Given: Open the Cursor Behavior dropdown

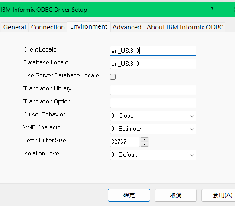Looking at the screenshot, I should 153,116.
